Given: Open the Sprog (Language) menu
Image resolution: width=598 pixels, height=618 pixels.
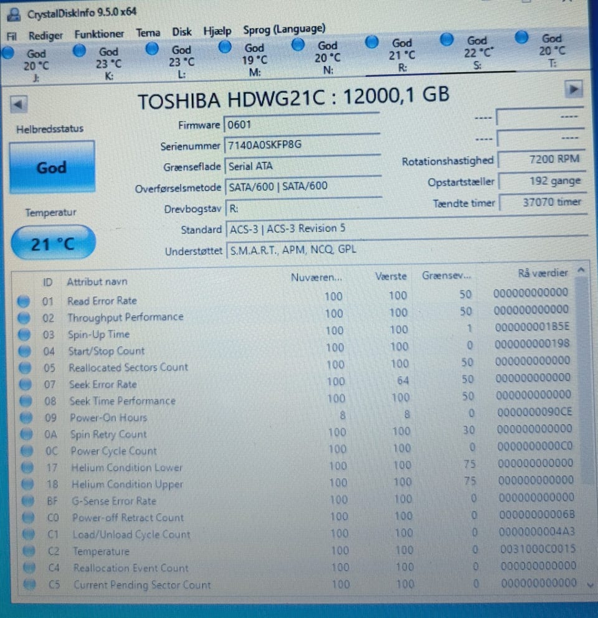Looking at the screenshot, I should point(284,29).
